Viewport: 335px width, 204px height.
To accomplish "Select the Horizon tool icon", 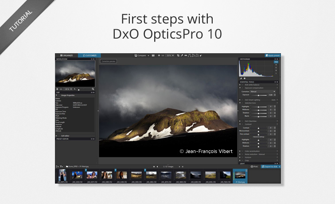I will pyautogui.click(x=186, y=55).
